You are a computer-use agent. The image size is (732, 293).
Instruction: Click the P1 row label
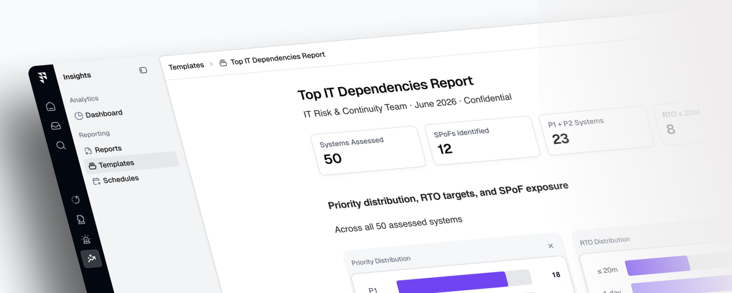pyautogui.click(x=373, y=291)
